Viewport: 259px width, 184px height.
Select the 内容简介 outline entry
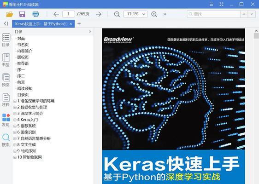[25, 51]
